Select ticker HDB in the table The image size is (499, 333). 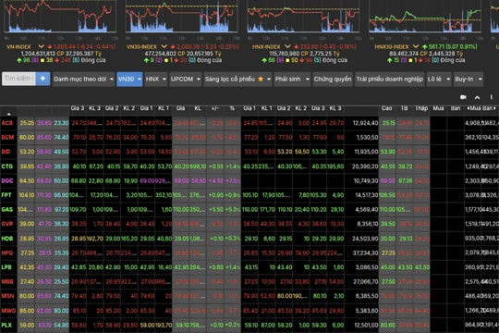point(7,239)
